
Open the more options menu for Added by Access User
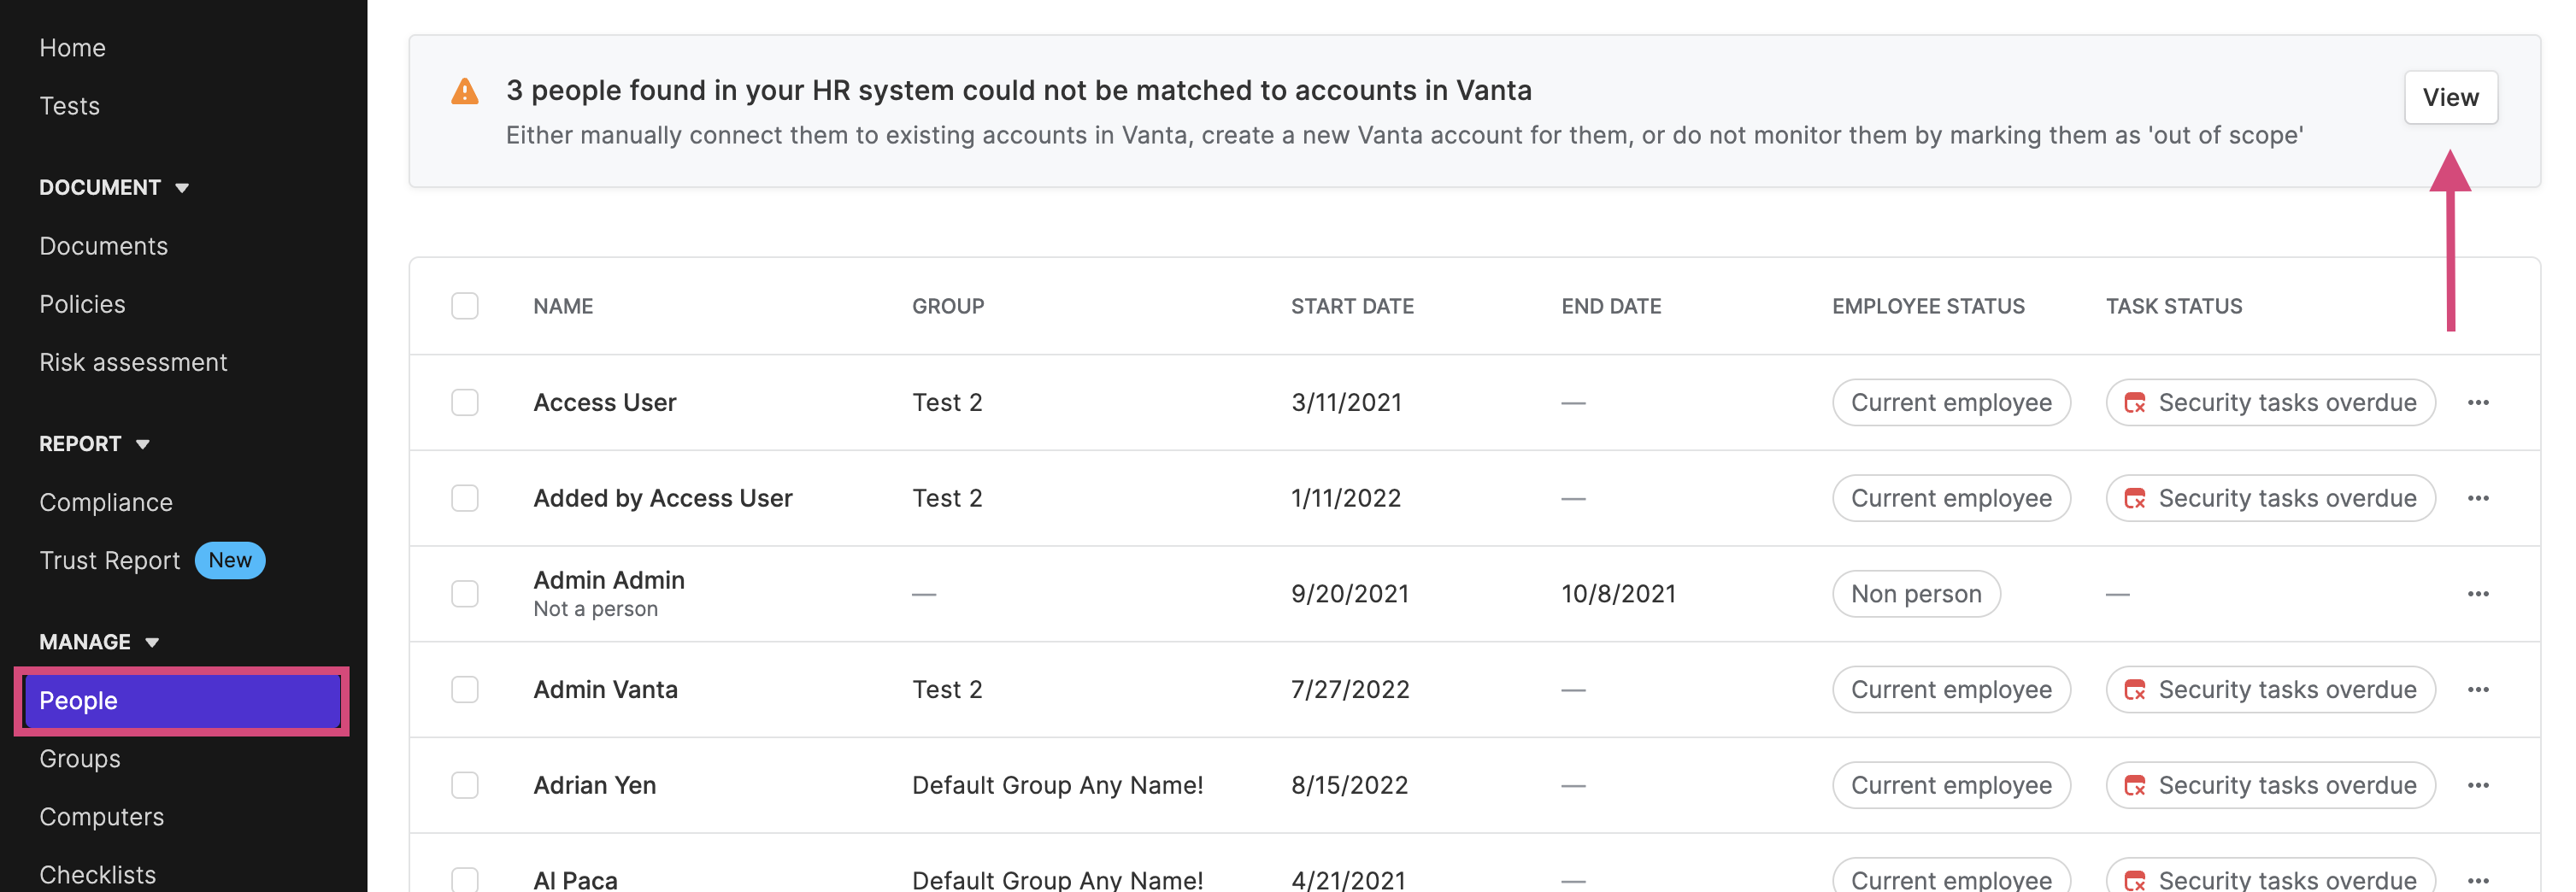[x=2477, y=499]
